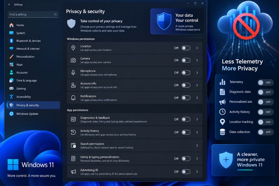
Task: Go to Bluetooth & devices
Action: (33, 41)
